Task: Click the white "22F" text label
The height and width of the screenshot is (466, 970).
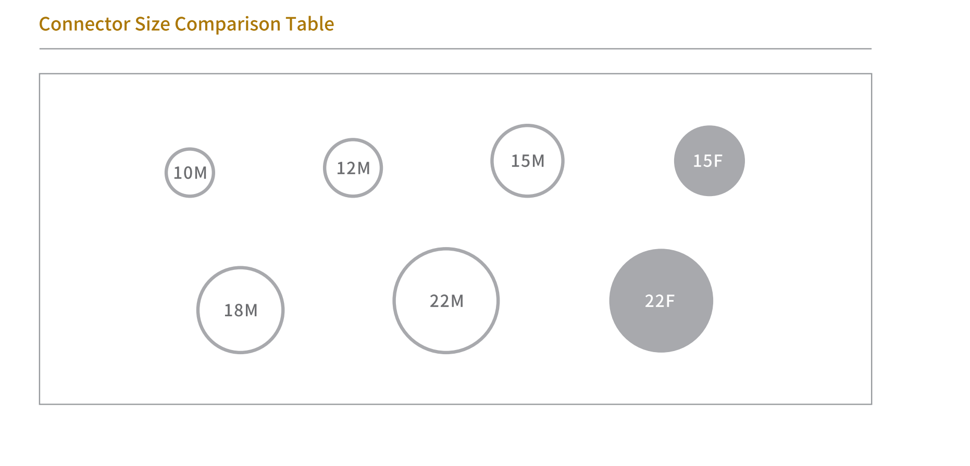Action: (x=660, y=301)
